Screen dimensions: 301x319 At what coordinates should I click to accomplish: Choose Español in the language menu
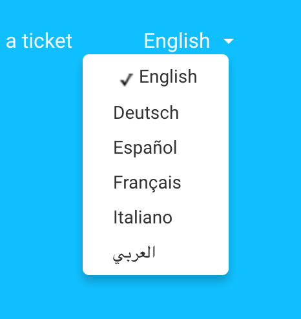click(156, 147)
